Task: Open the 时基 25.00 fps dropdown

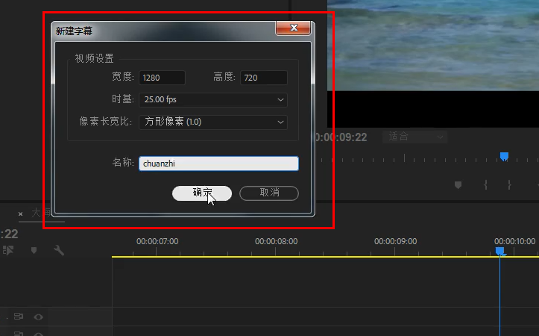Action: coord(213,100)
